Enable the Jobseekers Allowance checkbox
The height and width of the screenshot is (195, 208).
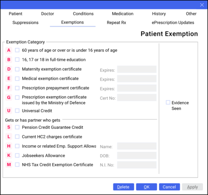point(17,156)
